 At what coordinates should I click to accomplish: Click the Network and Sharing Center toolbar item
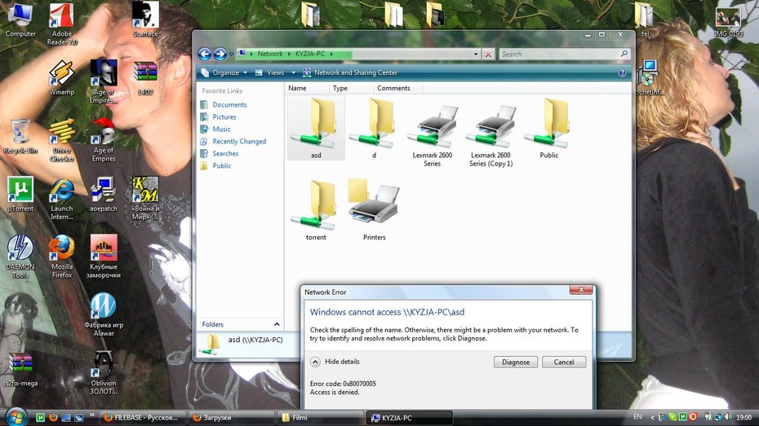(x=350, y=73)
